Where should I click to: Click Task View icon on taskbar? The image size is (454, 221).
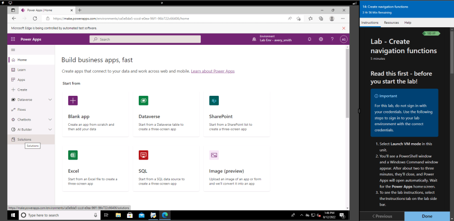[x=106, y=215]
